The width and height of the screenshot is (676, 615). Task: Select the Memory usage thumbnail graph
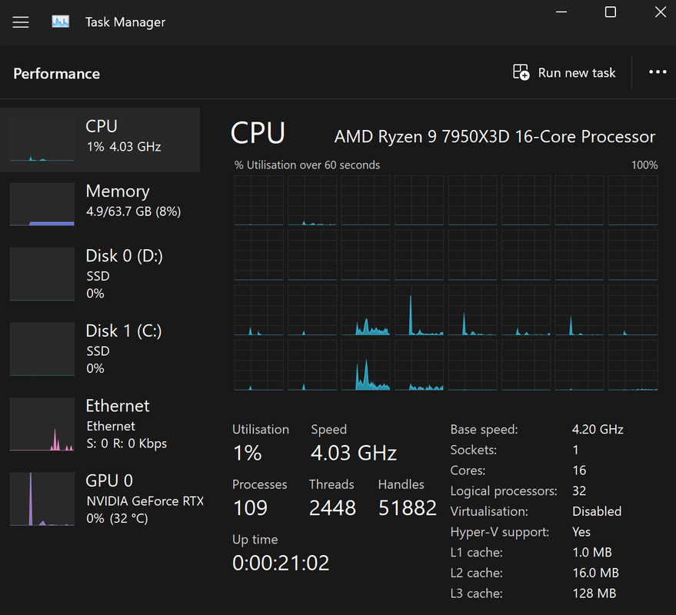point(42,204)
